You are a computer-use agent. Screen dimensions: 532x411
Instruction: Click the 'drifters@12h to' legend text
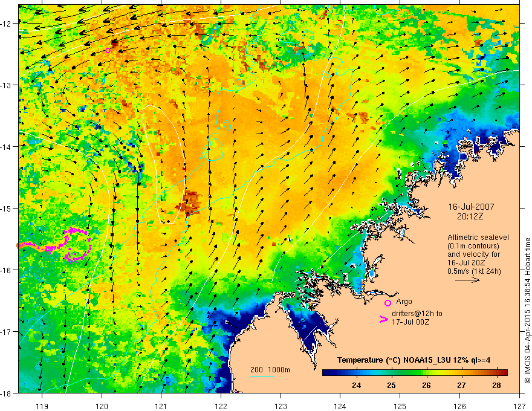click(417, 313)
